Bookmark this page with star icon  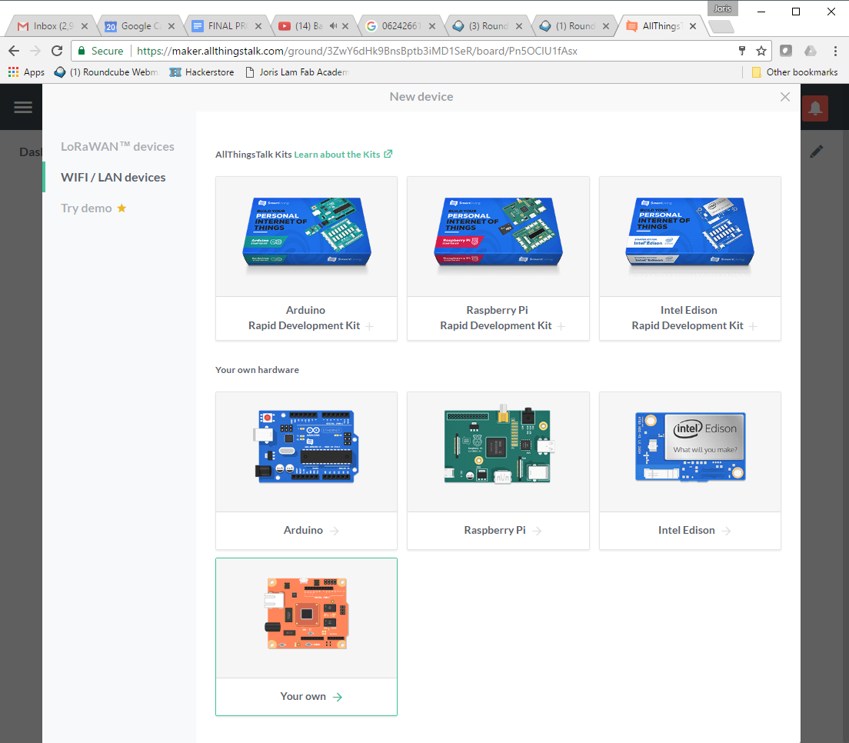click(761, 51)
